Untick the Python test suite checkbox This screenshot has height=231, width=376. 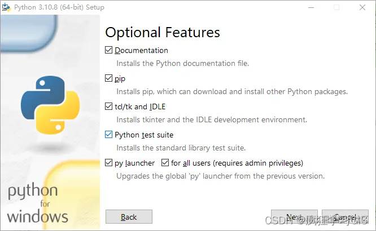coord(108,135)
